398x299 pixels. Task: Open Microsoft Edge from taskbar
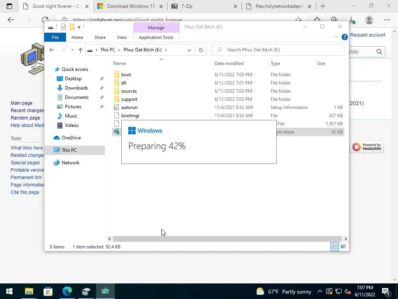[67, 291]
